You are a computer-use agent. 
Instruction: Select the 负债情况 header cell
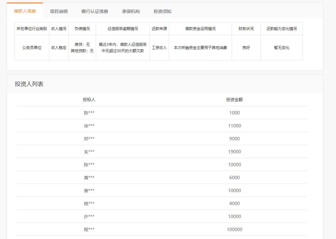click(x=82, y=28)
